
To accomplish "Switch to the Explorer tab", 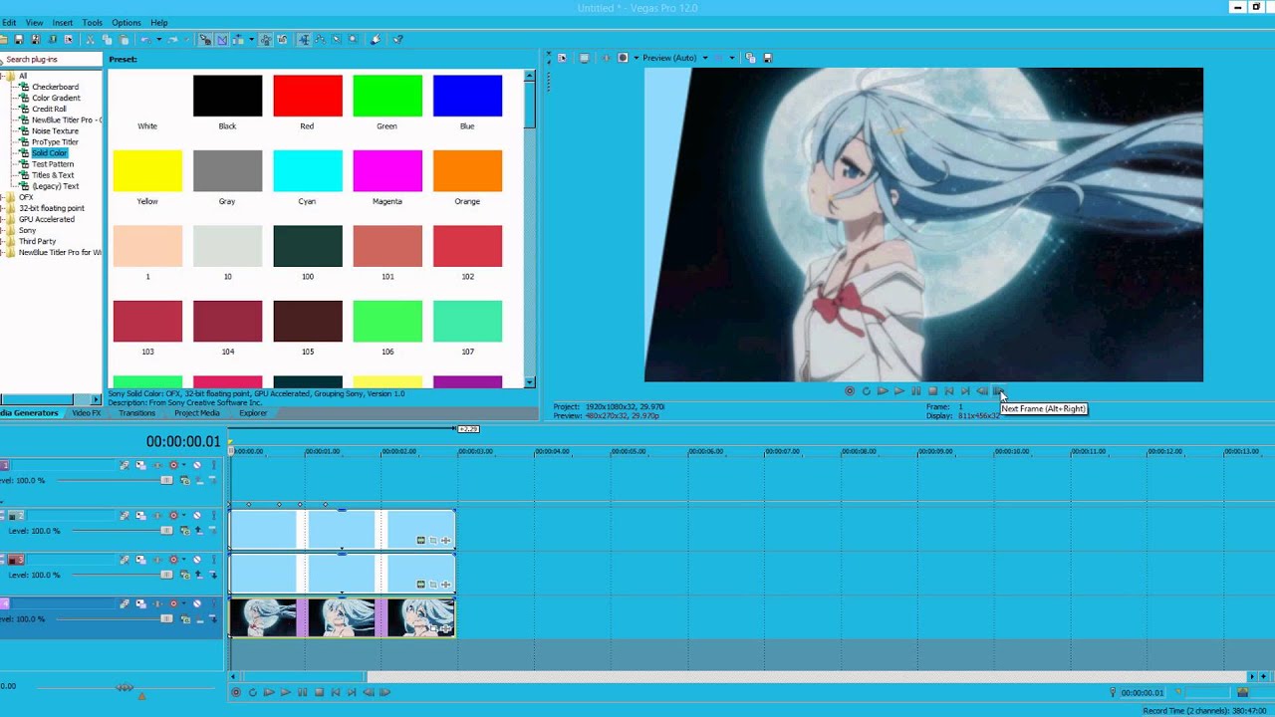I will click(x=253, y=413).
